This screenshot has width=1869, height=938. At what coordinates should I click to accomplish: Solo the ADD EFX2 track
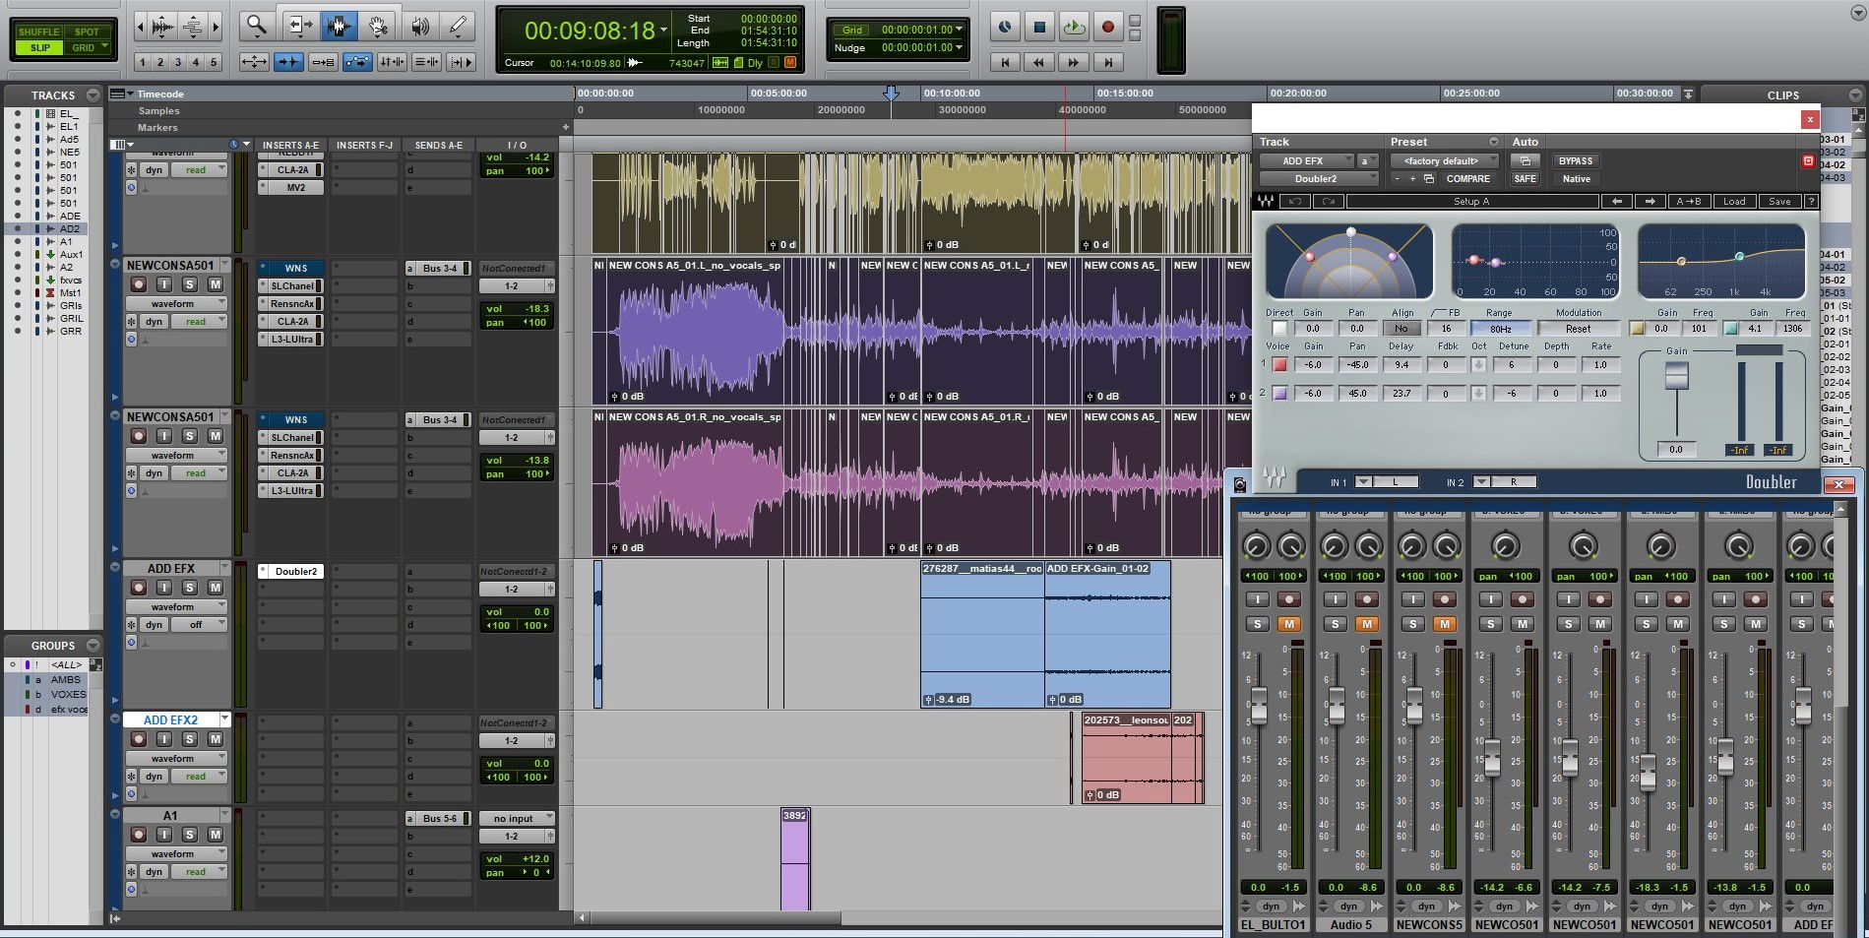[x=190, y=739]
